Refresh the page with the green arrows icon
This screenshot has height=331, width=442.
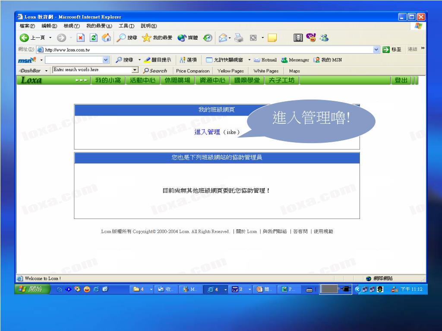pos(94,38)
